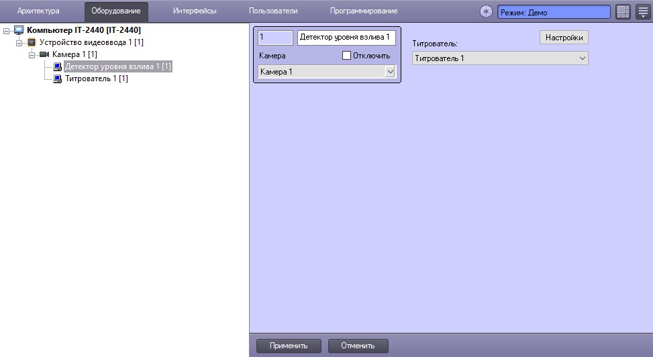Click the Камера 1 camera icon

[x=44, y=54]
